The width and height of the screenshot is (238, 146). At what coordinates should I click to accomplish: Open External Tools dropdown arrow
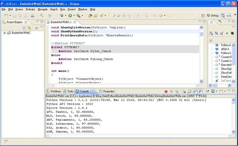pyautogui.click(x=83, y=15)
